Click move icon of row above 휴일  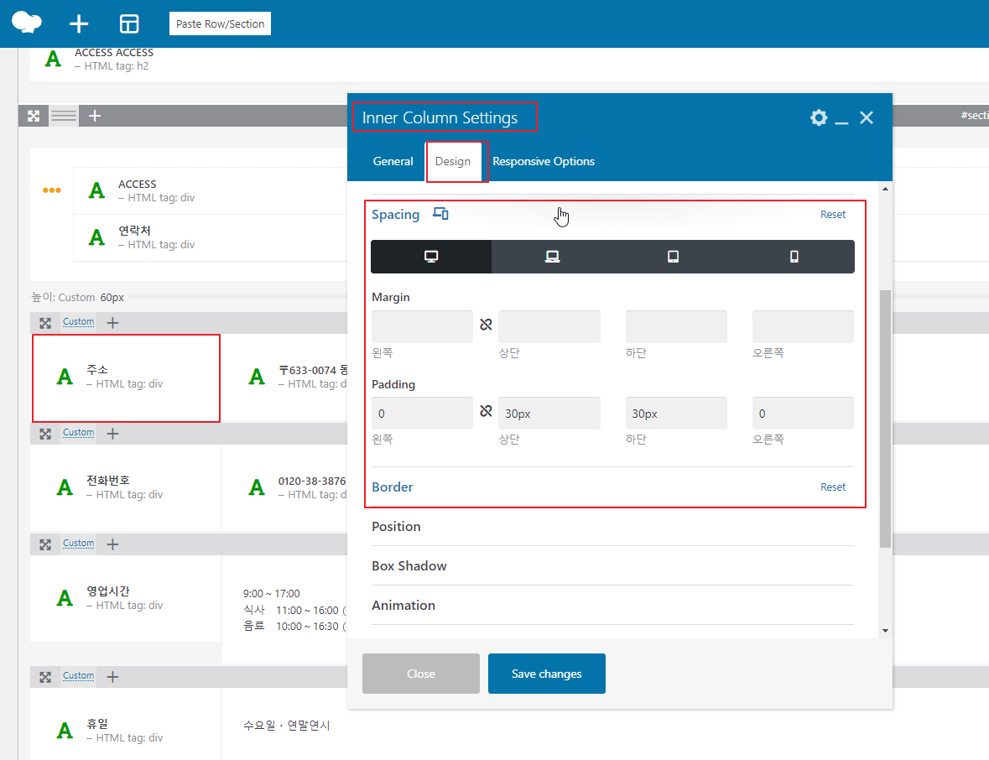tap(45, 677)
